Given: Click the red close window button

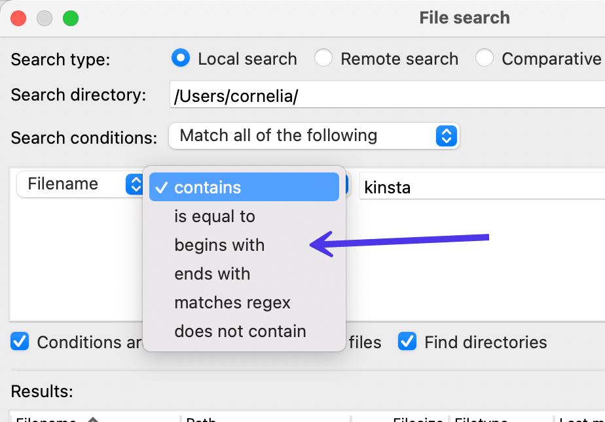Looking at the screenshot, I should pos(19,18).
